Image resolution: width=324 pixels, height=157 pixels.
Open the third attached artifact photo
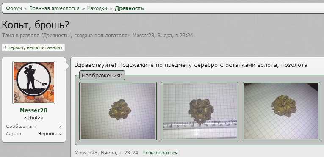point(281,111)
